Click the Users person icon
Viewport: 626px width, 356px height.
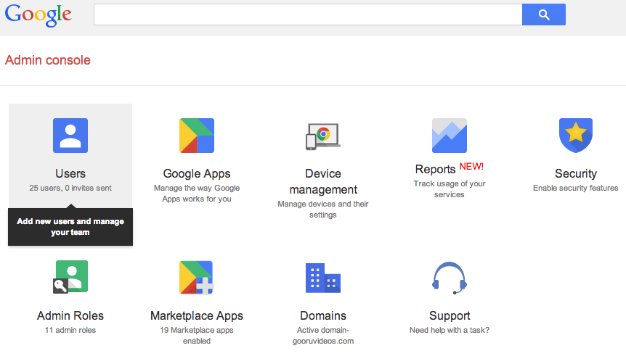point(70,136)
